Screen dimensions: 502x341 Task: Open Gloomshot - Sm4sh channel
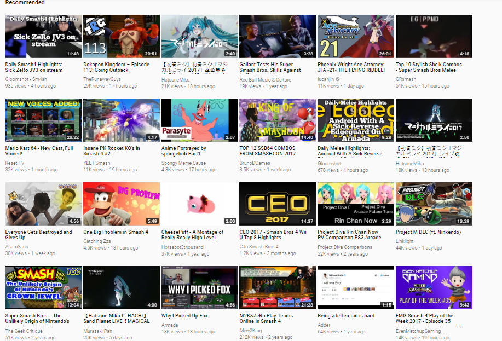coord(26,79)
